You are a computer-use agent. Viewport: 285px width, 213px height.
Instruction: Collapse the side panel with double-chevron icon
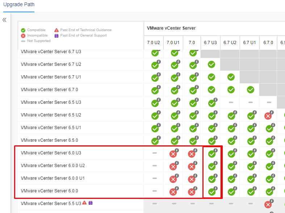[4, 20]
